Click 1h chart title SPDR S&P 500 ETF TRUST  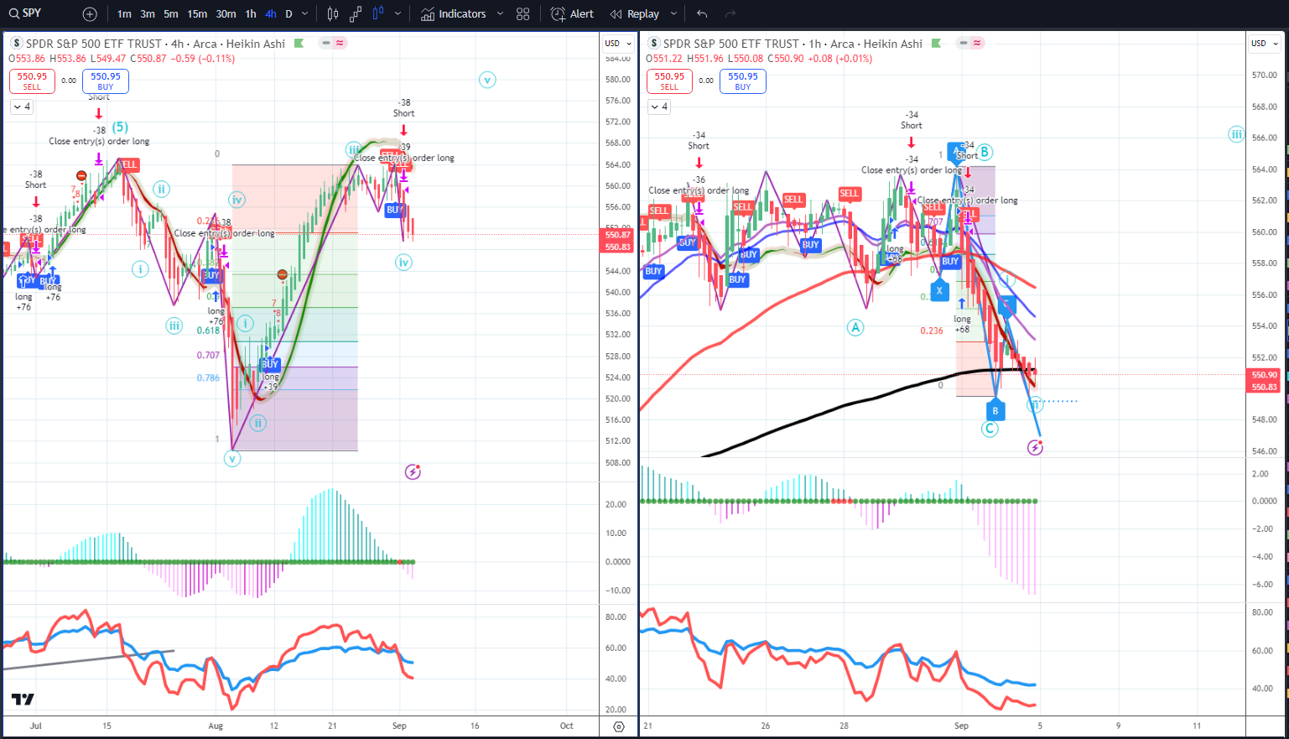731,44
